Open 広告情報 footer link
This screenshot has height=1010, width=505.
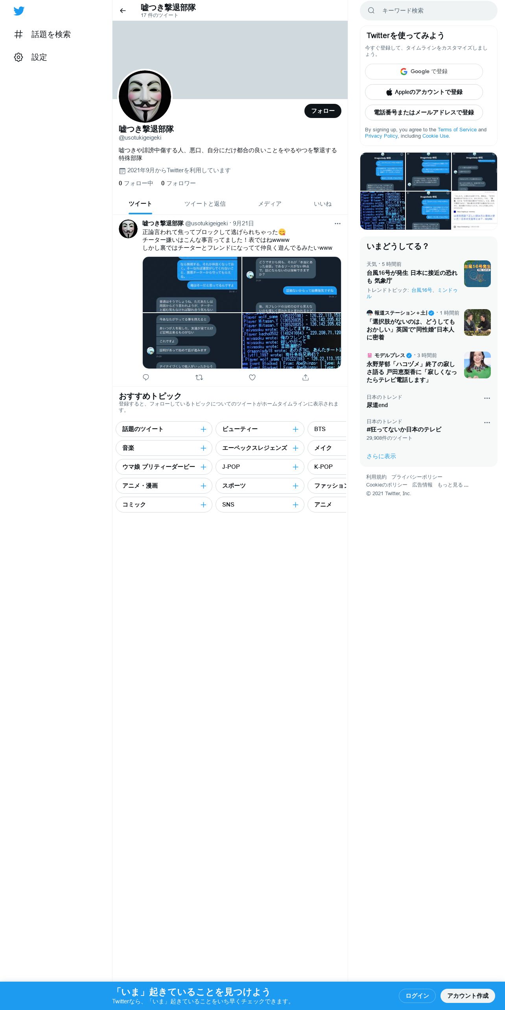pyautogui.click(x=422, y=485)
